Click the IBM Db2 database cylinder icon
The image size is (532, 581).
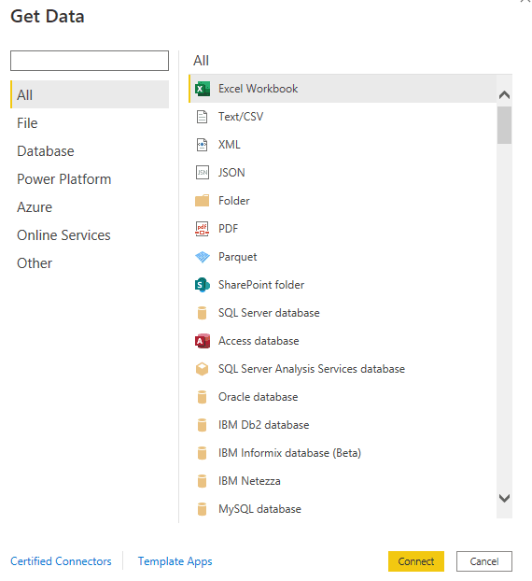(203, 425)
